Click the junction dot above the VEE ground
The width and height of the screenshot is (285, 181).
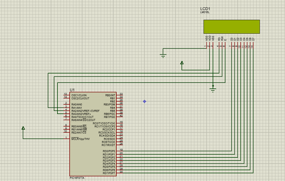tap(213, 86)
